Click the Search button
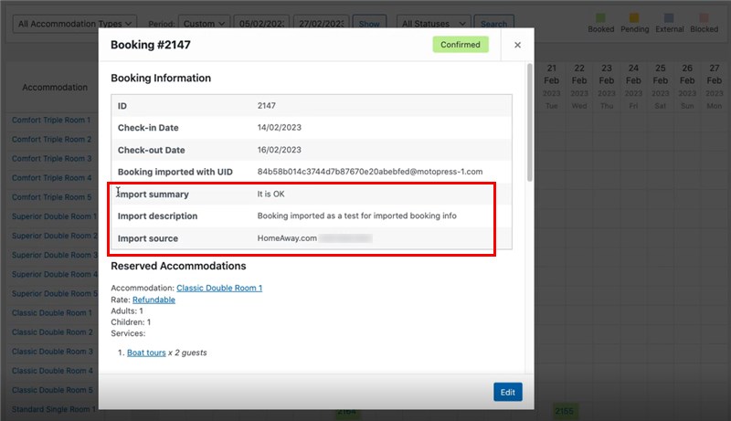Image resolution: width=731 pixels, height=421 pixels. (493, 23)
